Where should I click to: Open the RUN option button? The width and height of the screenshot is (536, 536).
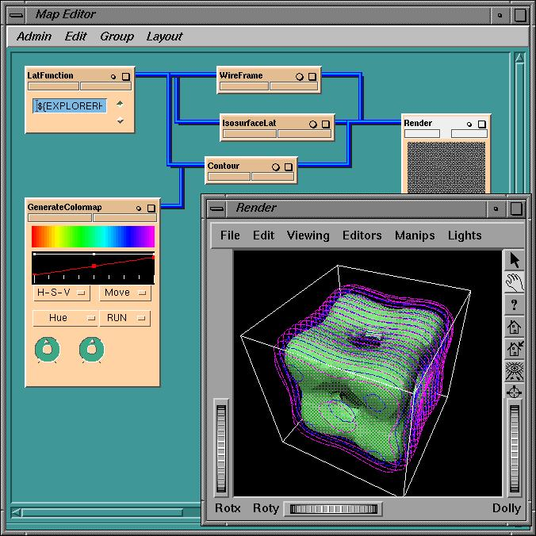click(124, 318)
